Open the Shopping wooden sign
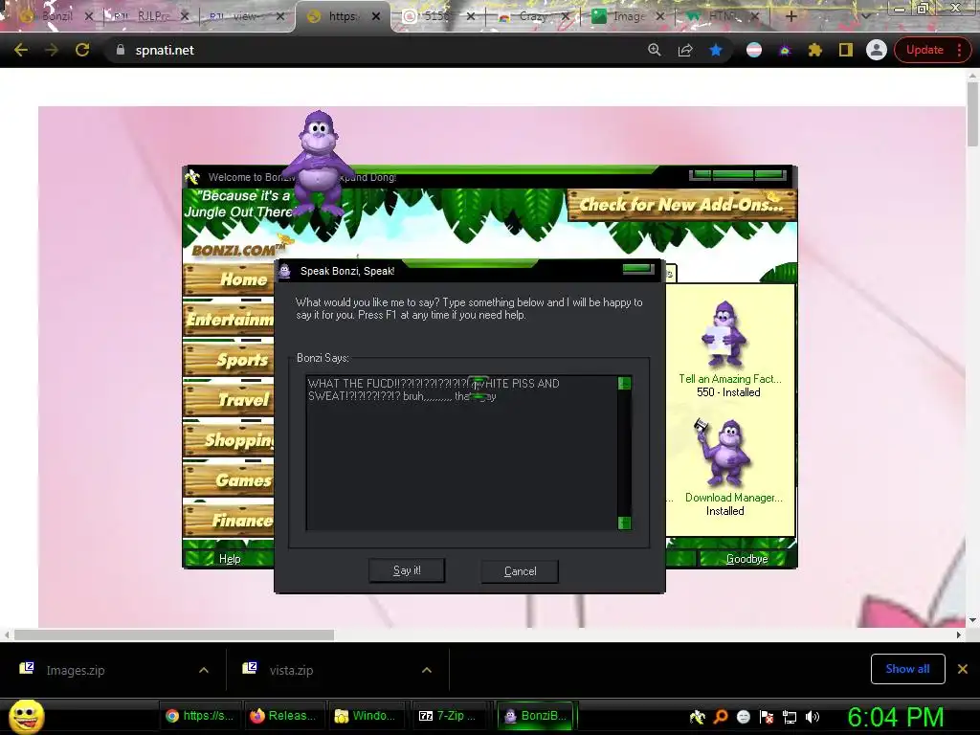The width and height of the screenshot is (980, 735). [229, 440]
